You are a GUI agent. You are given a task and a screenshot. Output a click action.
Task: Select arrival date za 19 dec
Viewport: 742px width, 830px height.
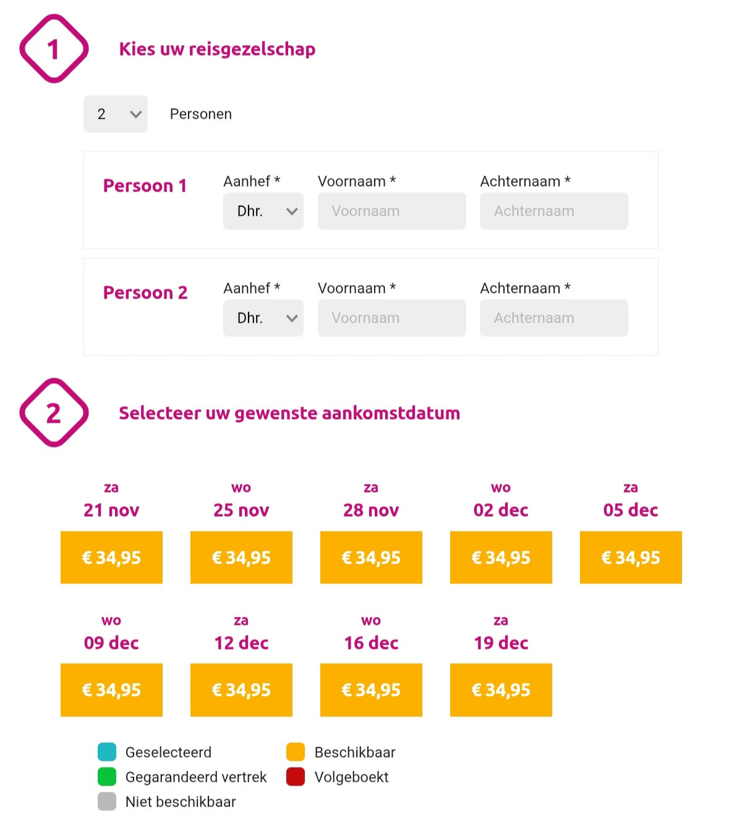click(501, 690)
